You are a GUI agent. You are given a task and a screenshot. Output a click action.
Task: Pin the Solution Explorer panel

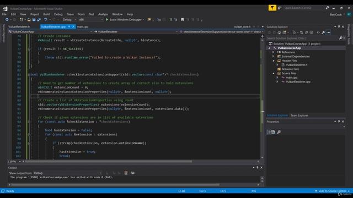339,27
